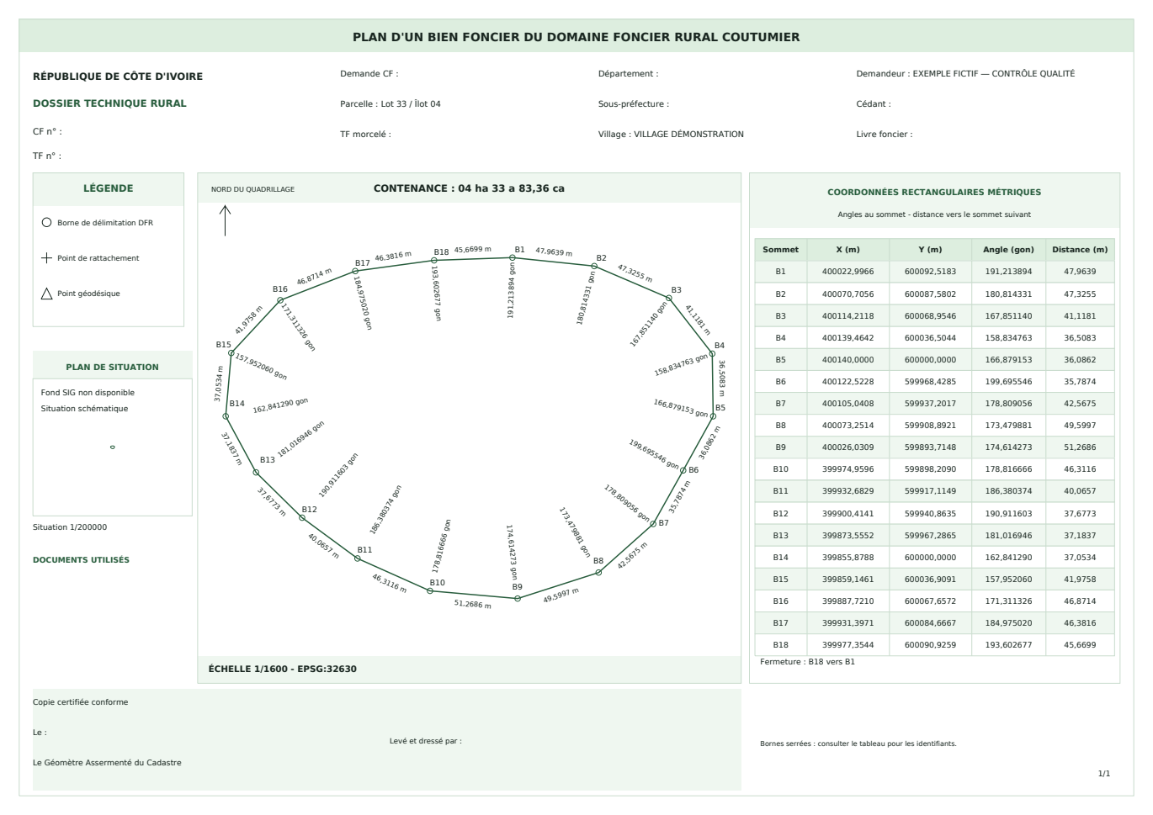
Task: Click the ÉCHELLE 1/1600 - EPSG:32630 label
Action: (x=282, y=669)
